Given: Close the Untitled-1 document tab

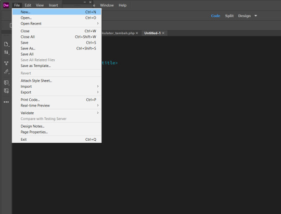Looking at the screenshot, I should point(163,33).
